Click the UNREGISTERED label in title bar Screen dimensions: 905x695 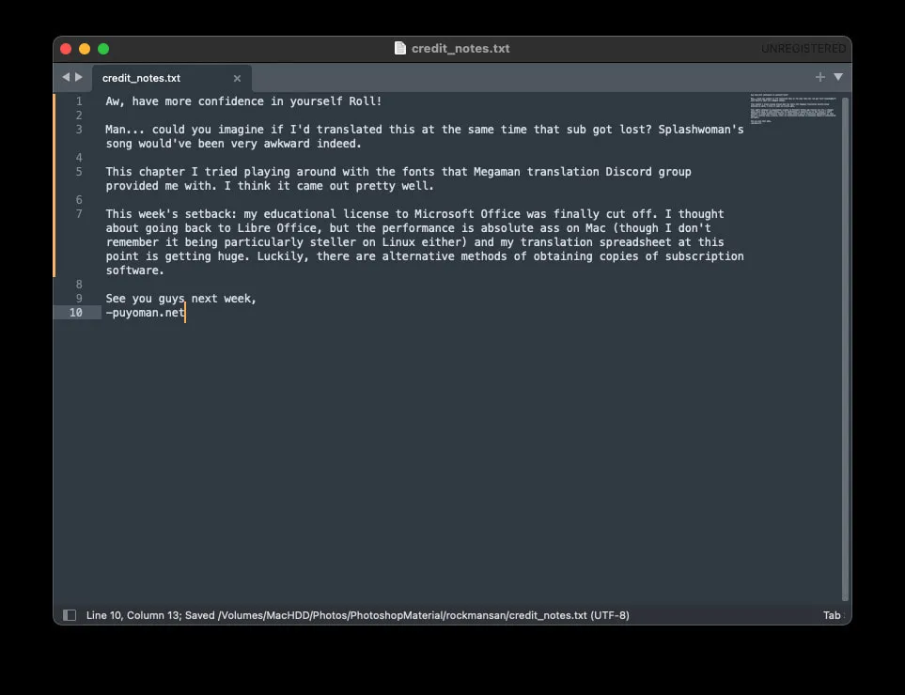click(804, 49)
